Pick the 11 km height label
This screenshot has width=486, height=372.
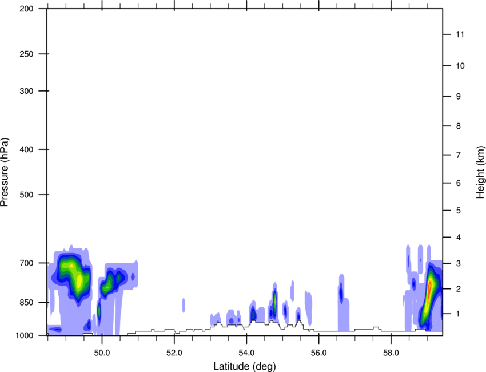pyautogui.click(x=460, y=34)
